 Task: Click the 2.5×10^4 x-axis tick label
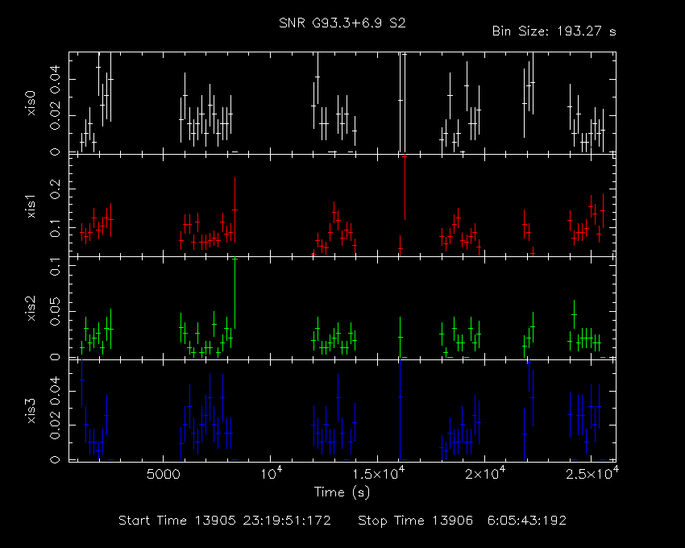pyautogui.click(x=592, y=473)
